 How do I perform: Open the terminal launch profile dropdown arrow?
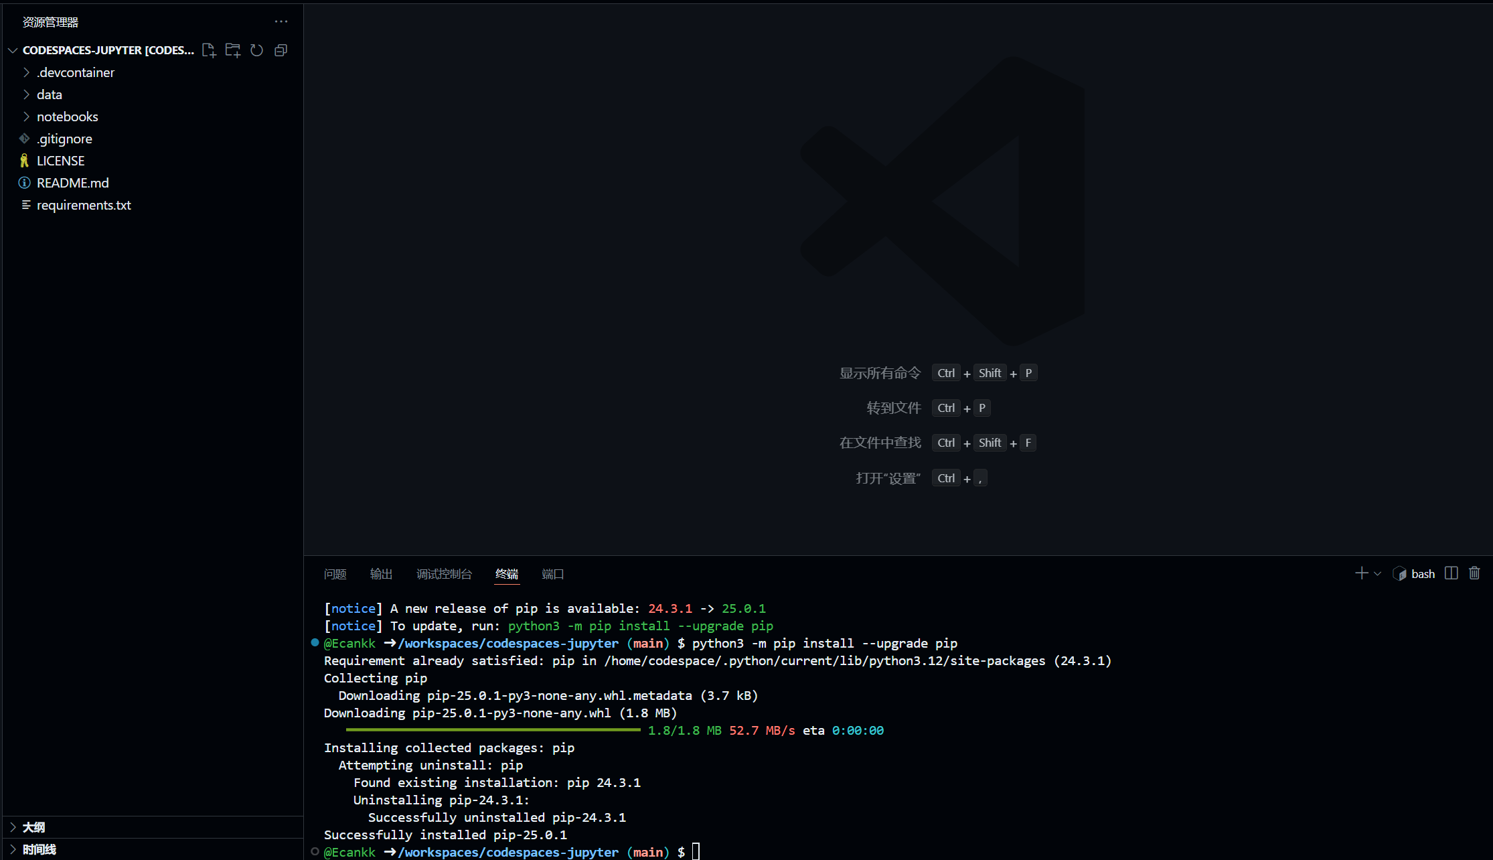coord(1377,574)
